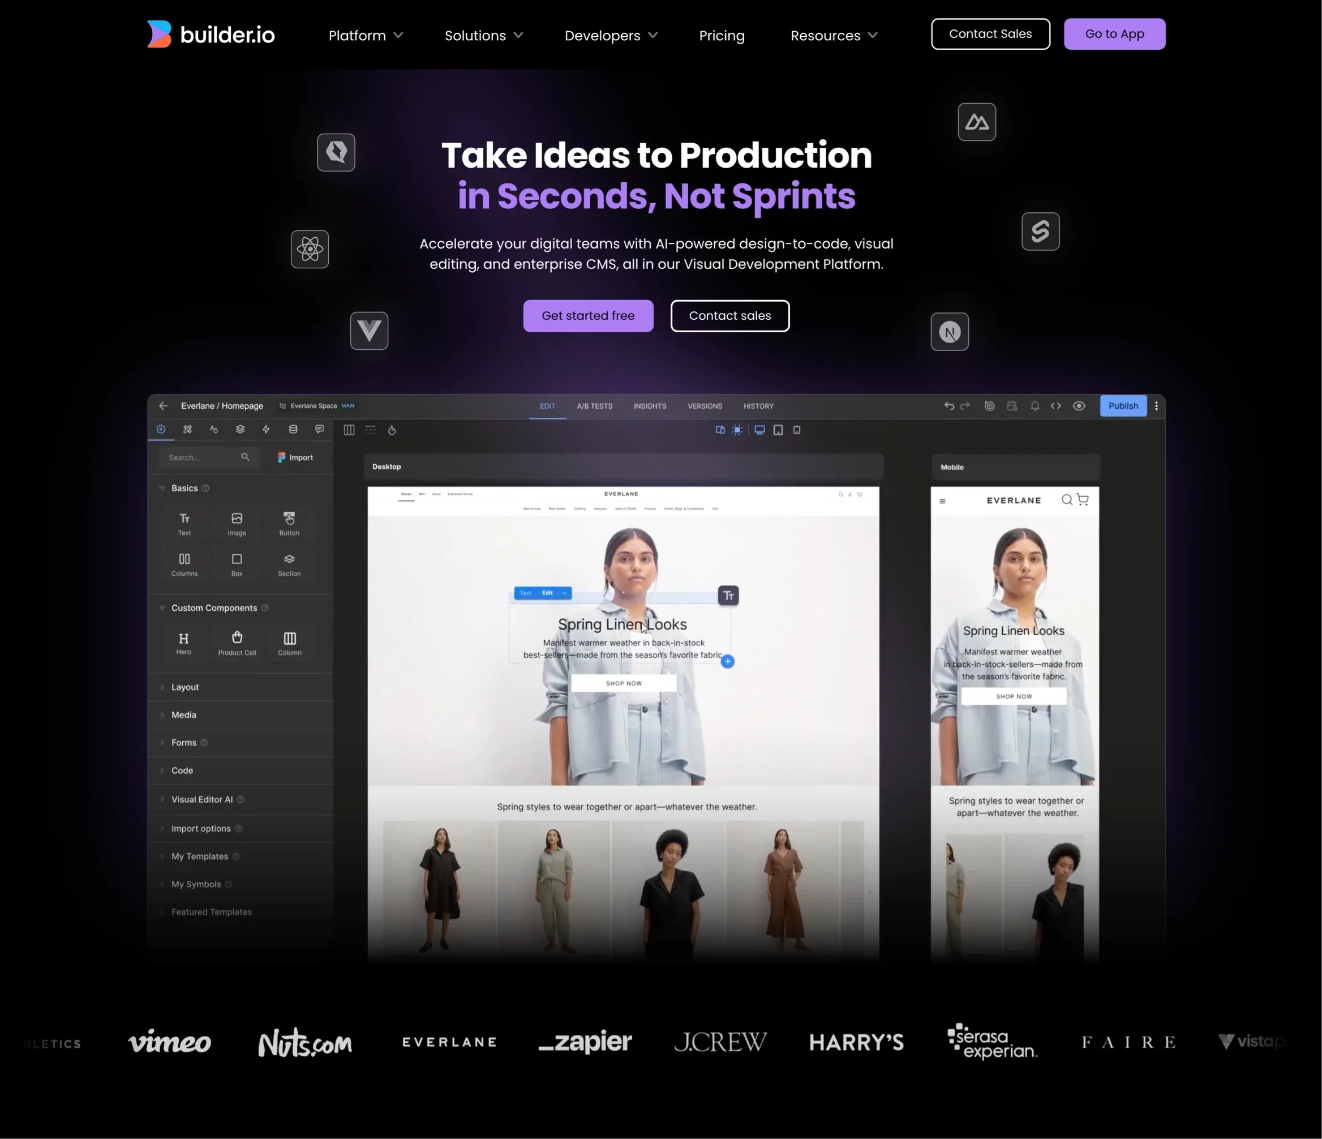Open the A/B TESTS tab
This screenshot has height=1139, width=1322.
point(594,406)
